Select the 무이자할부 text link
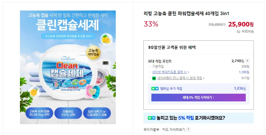This screenshot has height=135, width=266. pyautogui.click(x=151, y=130)
